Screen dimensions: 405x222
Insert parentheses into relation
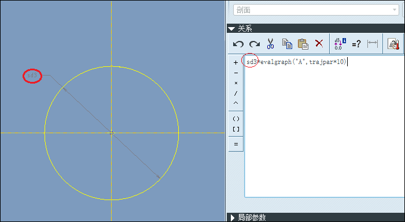pos(236,119)
